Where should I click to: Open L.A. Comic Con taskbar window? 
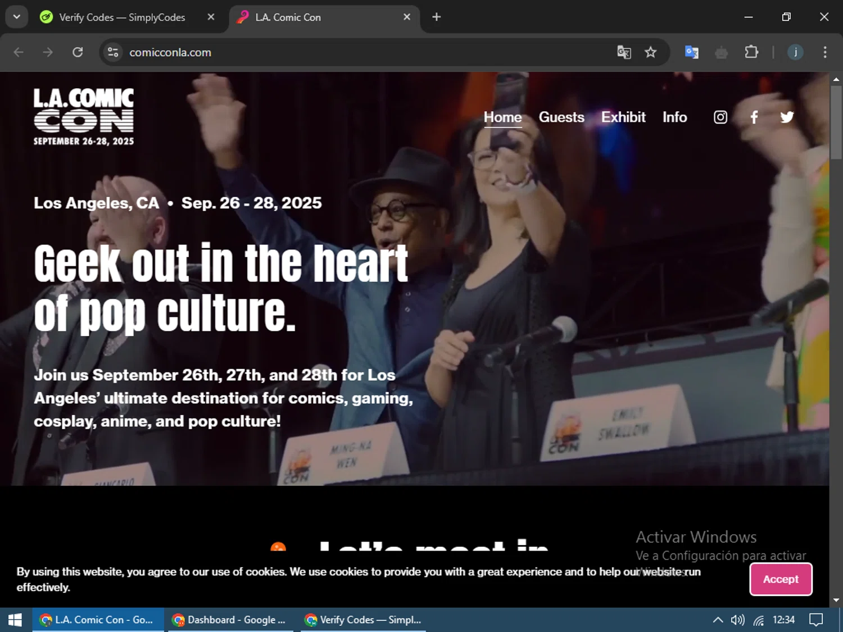(98, 620)
